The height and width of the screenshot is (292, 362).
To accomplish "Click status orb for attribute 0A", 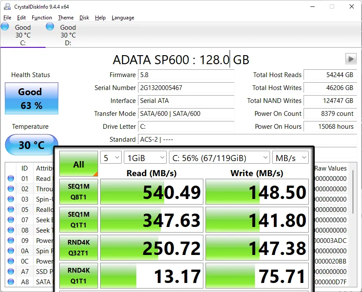I will point(11,251).
